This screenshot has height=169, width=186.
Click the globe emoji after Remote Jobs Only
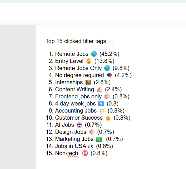(x=107, y=68)
